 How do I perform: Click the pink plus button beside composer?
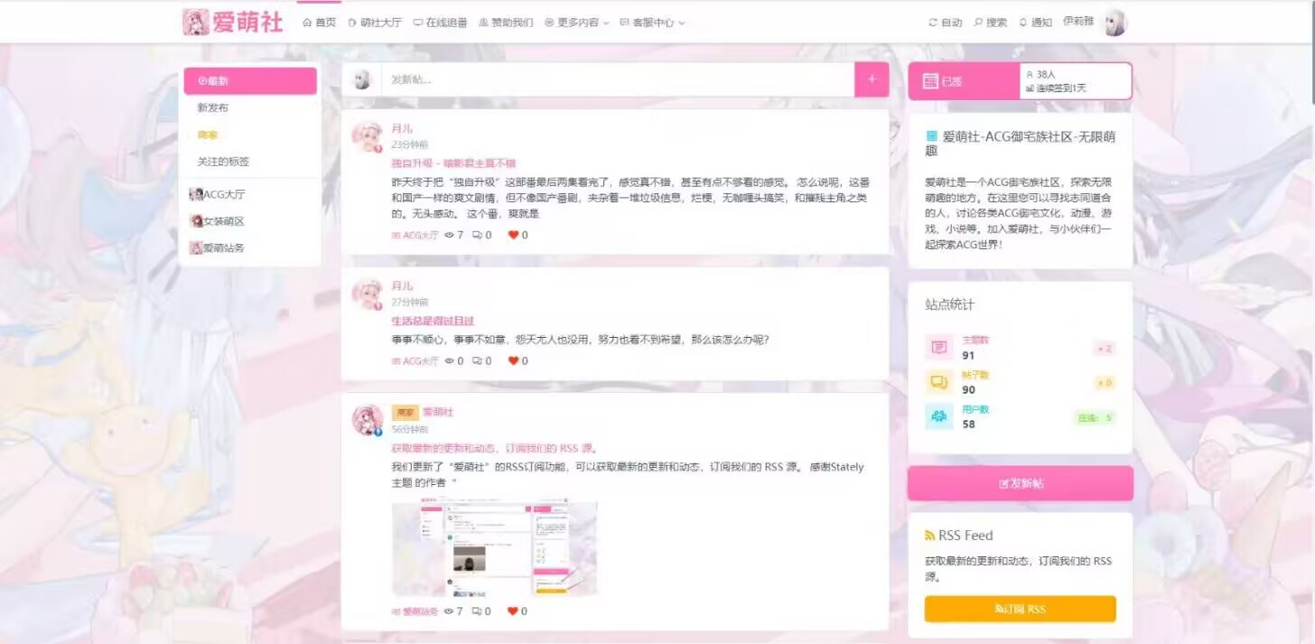(x=872, y=79)
